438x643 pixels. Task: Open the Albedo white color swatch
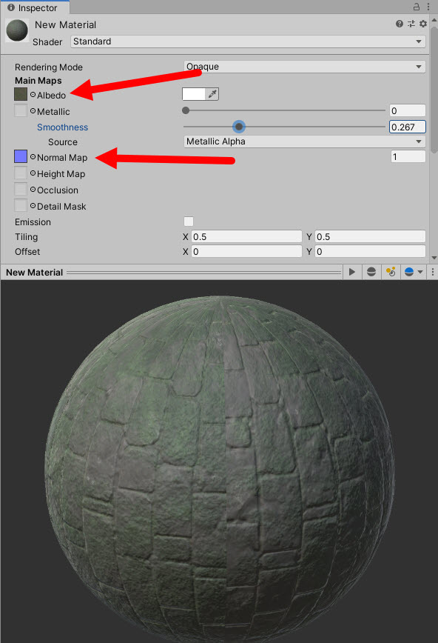coord(194,94)
